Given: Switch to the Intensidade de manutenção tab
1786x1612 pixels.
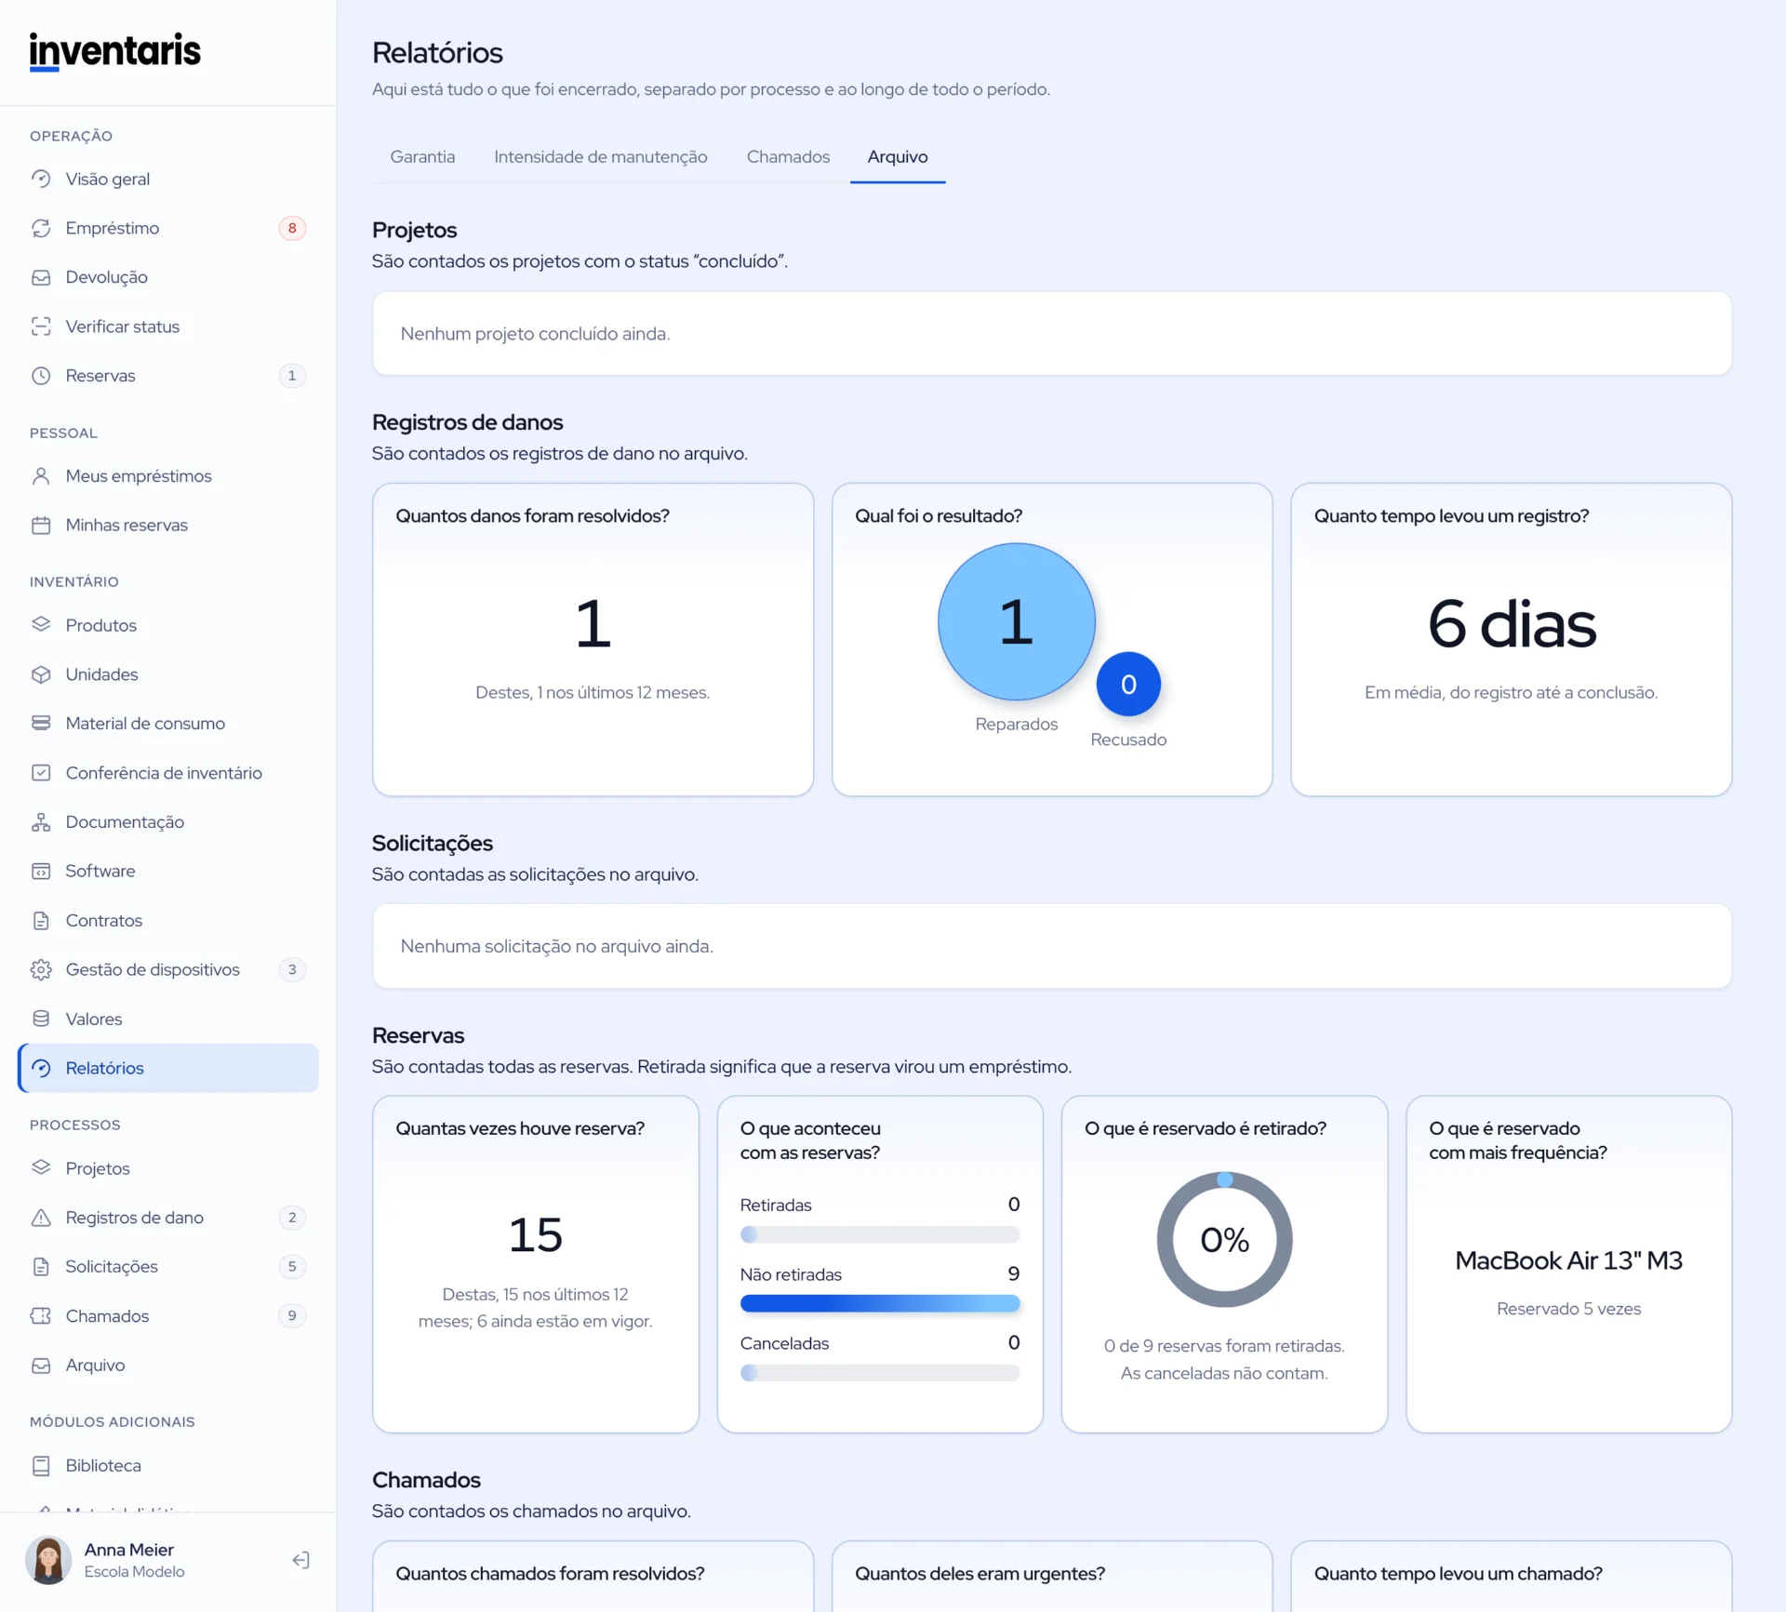Looking at the screenshot, I should pyautogui.click(x=601, y=157).
